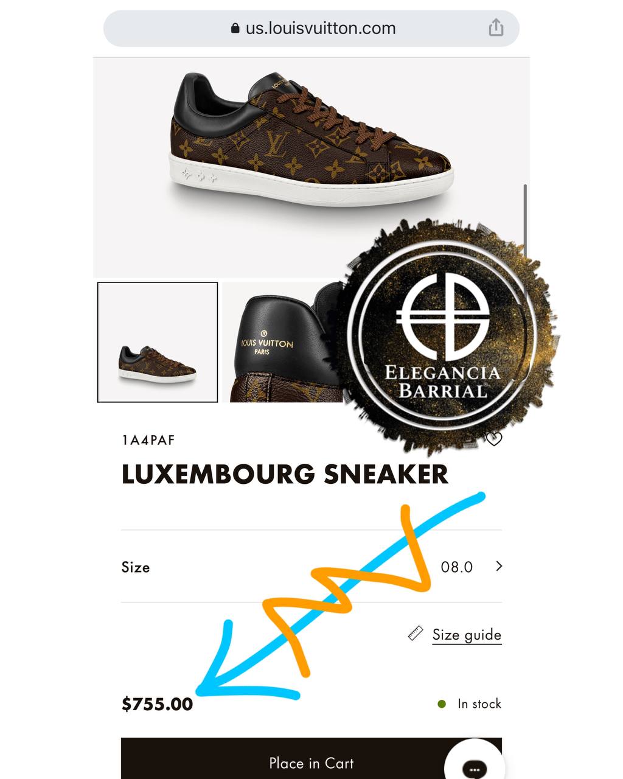Expand the Size selector chevron

pos(499,567)
